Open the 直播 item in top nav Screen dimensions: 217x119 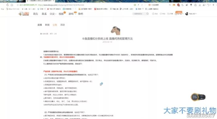44,14
